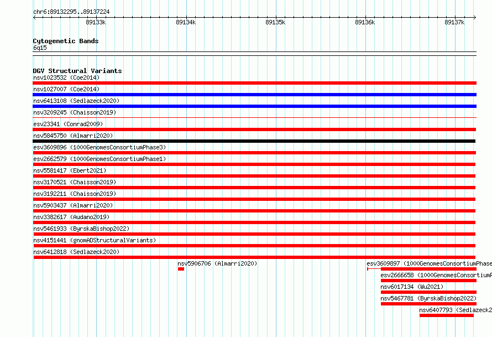Screen dimensions: 492x337
Task: Click red bar under nsv6017134 (Wu2021)
Action: click(x=428, y=292)
